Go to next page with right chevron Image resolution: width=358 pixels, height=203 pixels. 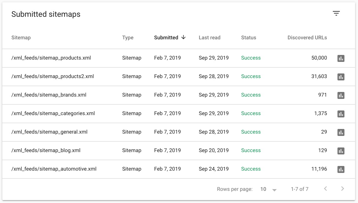[x=342, y=189]
